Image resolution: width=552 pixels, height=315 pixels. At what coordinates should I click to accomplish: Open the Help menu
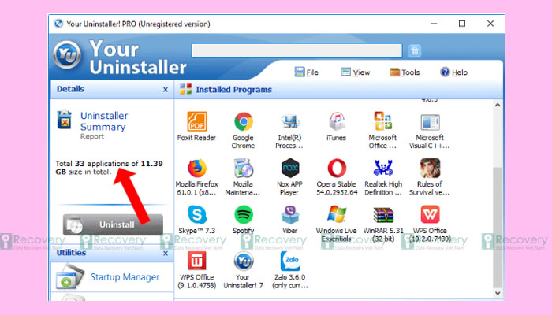453,72
